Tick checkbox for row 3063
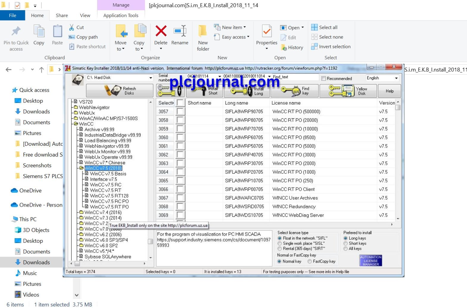Image resolution: width=467 pixels, height=308 pixels. point(180,163)
